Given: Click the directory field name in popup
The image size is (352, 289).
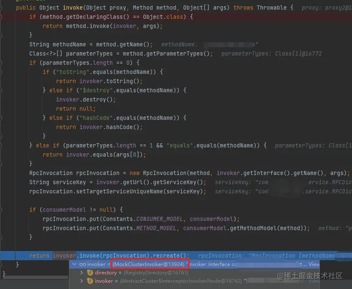Looking at the screenshot, I should click(x=106, y=273).
